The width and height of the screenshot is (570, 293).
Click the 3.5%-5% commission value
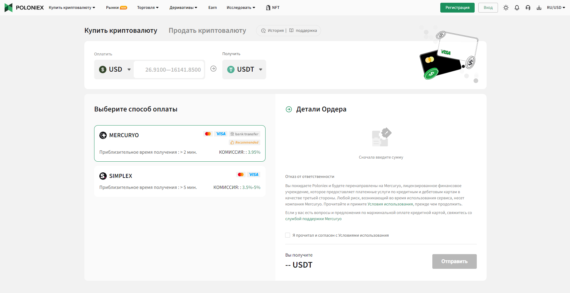pyautogui.click(x=251, y=187)
